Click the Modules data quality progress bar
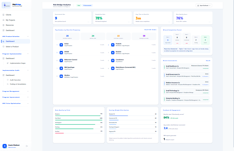Viewport: 234px width, 151px height. pyautogui.click(x=79, y=116)
